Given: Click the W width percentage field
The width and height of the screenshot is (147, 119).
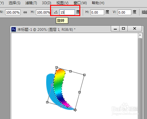Looking at the screenshot, I should [13, 12].
